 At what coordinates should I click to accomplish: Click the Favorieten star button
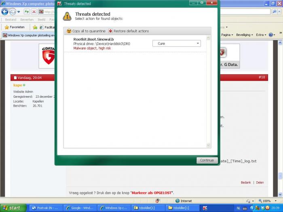tap(15, 27)
